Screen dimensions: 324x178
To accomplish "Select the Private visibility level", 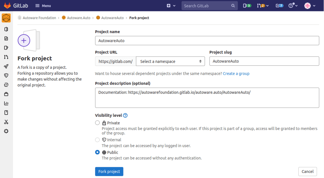I will point(97,123).
